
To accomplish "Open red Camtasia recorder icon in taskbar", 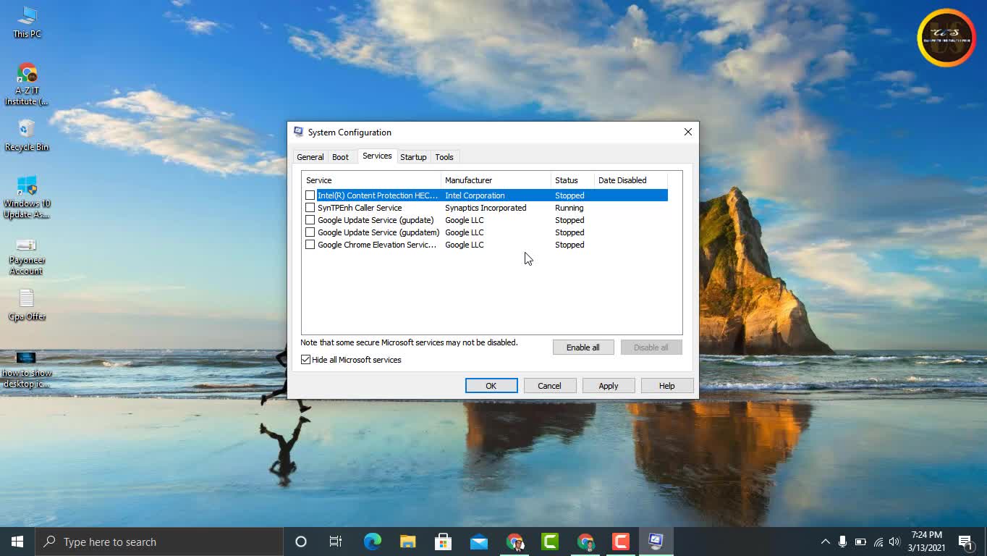I will click(x=621, y=542).
